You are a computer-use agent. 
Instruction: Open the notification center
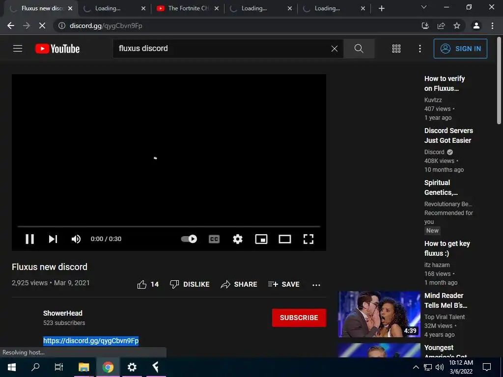(x=487, y=367)
